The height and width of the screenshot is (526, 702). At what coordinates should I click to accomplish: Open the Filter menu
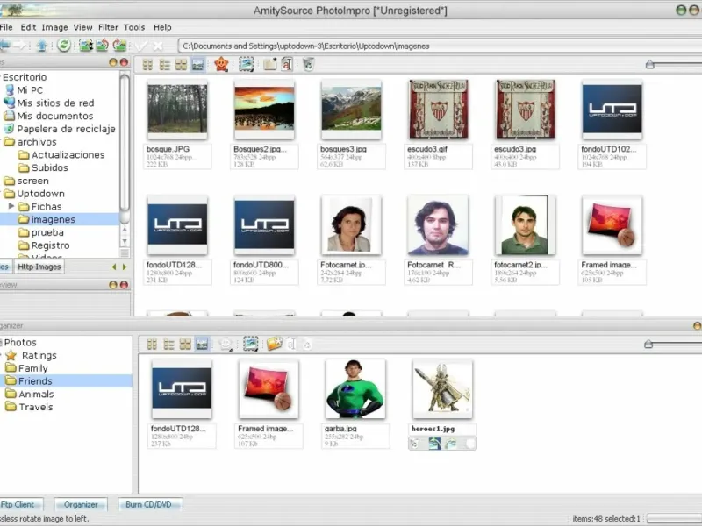click(108, 27)
